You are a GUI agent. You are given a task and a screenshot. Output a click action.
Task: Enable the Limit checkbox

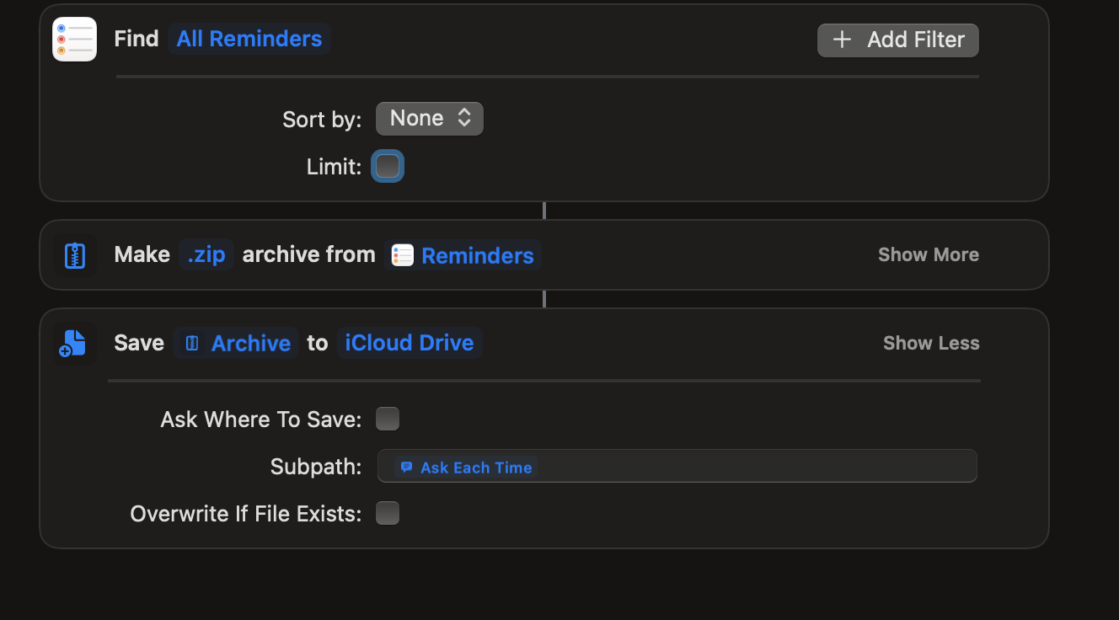[x=387, y=166]
